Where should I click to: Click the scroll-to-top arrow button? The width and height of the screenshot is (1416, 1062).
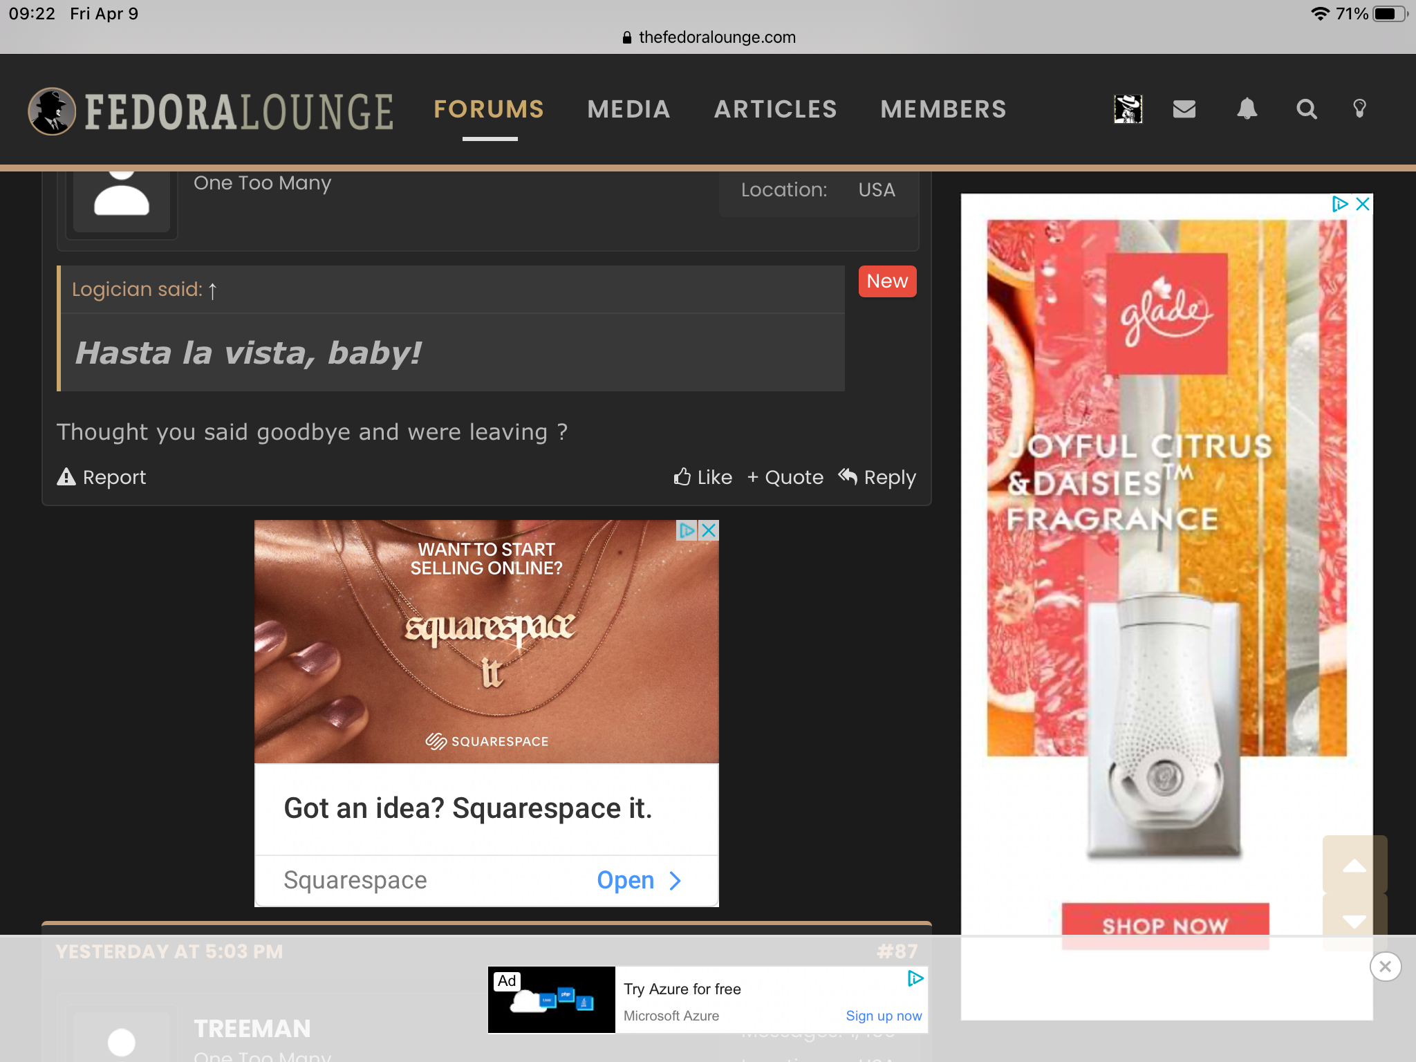(1354, 864)
